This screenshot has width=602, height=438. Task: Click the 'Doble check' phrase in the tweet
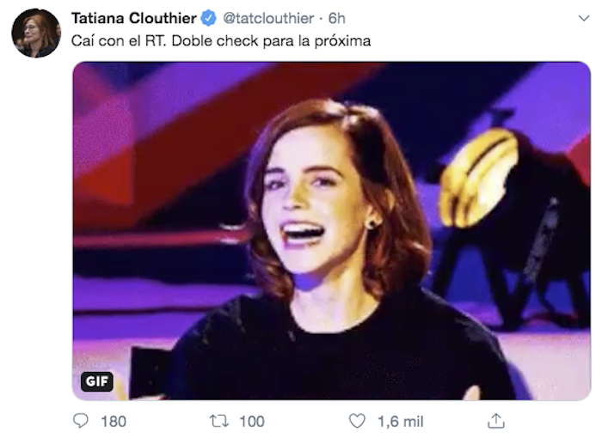pos(215,40)
